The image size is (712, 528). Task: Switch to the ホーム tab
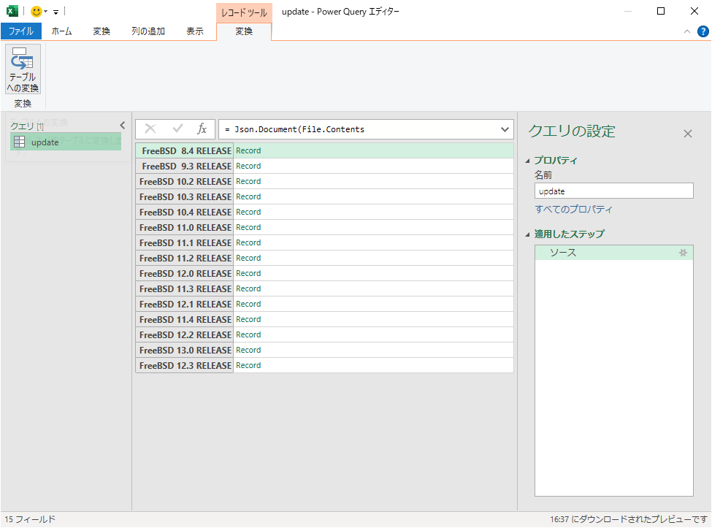coord(61,31)
